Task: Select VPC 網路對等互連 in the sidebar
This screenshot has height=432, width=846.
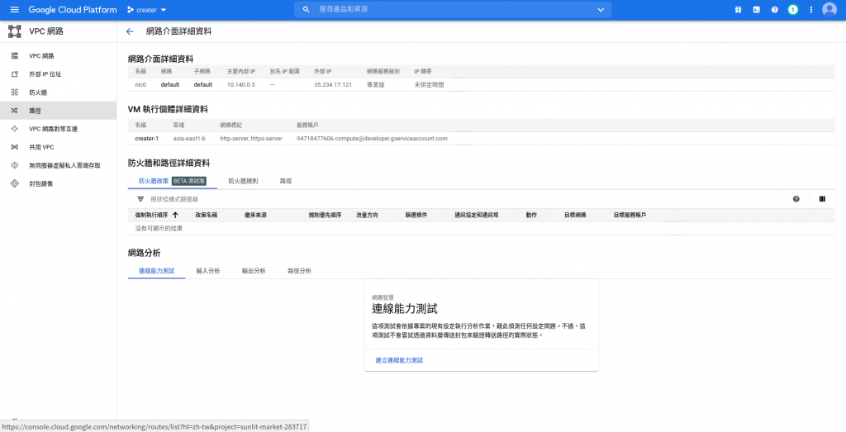Action: (x=54, y=129)
